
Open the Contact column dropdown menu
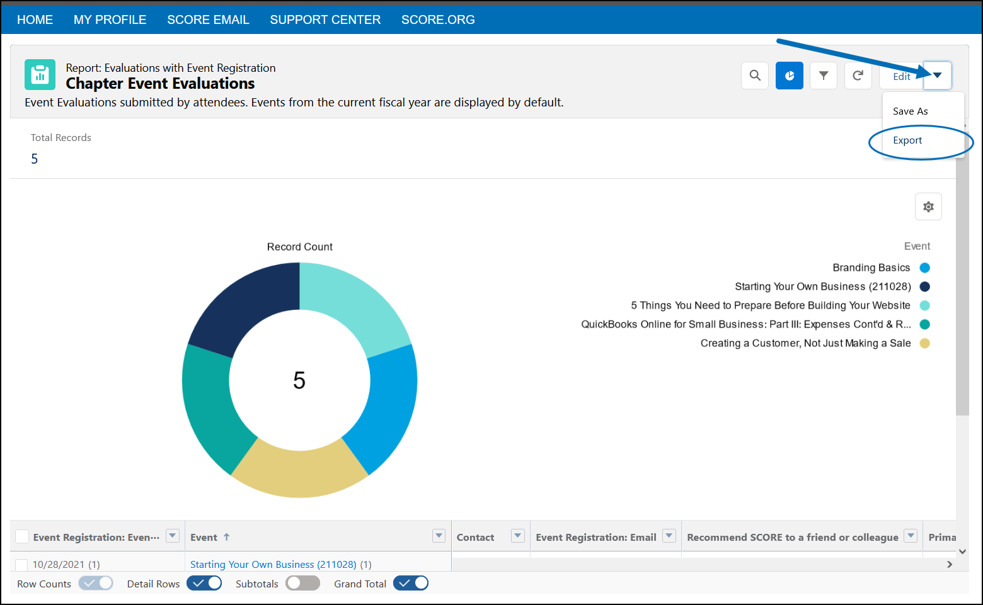[x=517, y=536]
